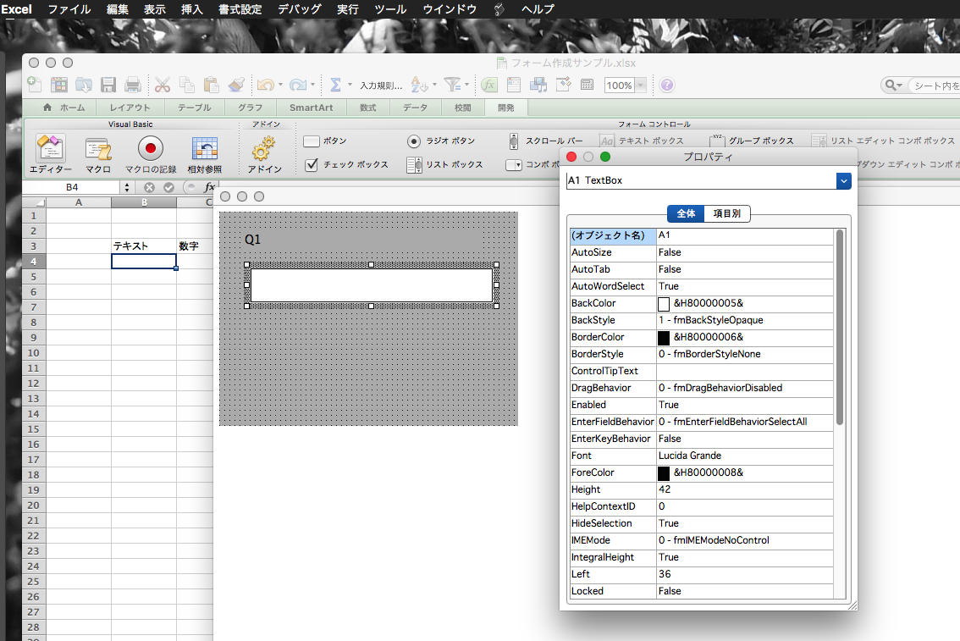960x641 pixels.
Task: Click the AutoSum sigma icon
Action: (x=335, y=85)
